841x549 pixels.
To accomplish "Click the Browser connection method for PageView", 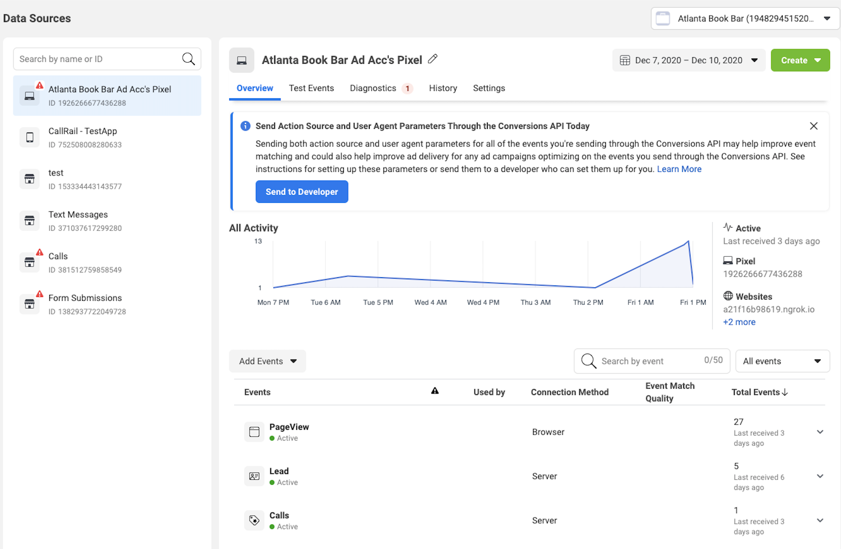I will coord(548,432).
